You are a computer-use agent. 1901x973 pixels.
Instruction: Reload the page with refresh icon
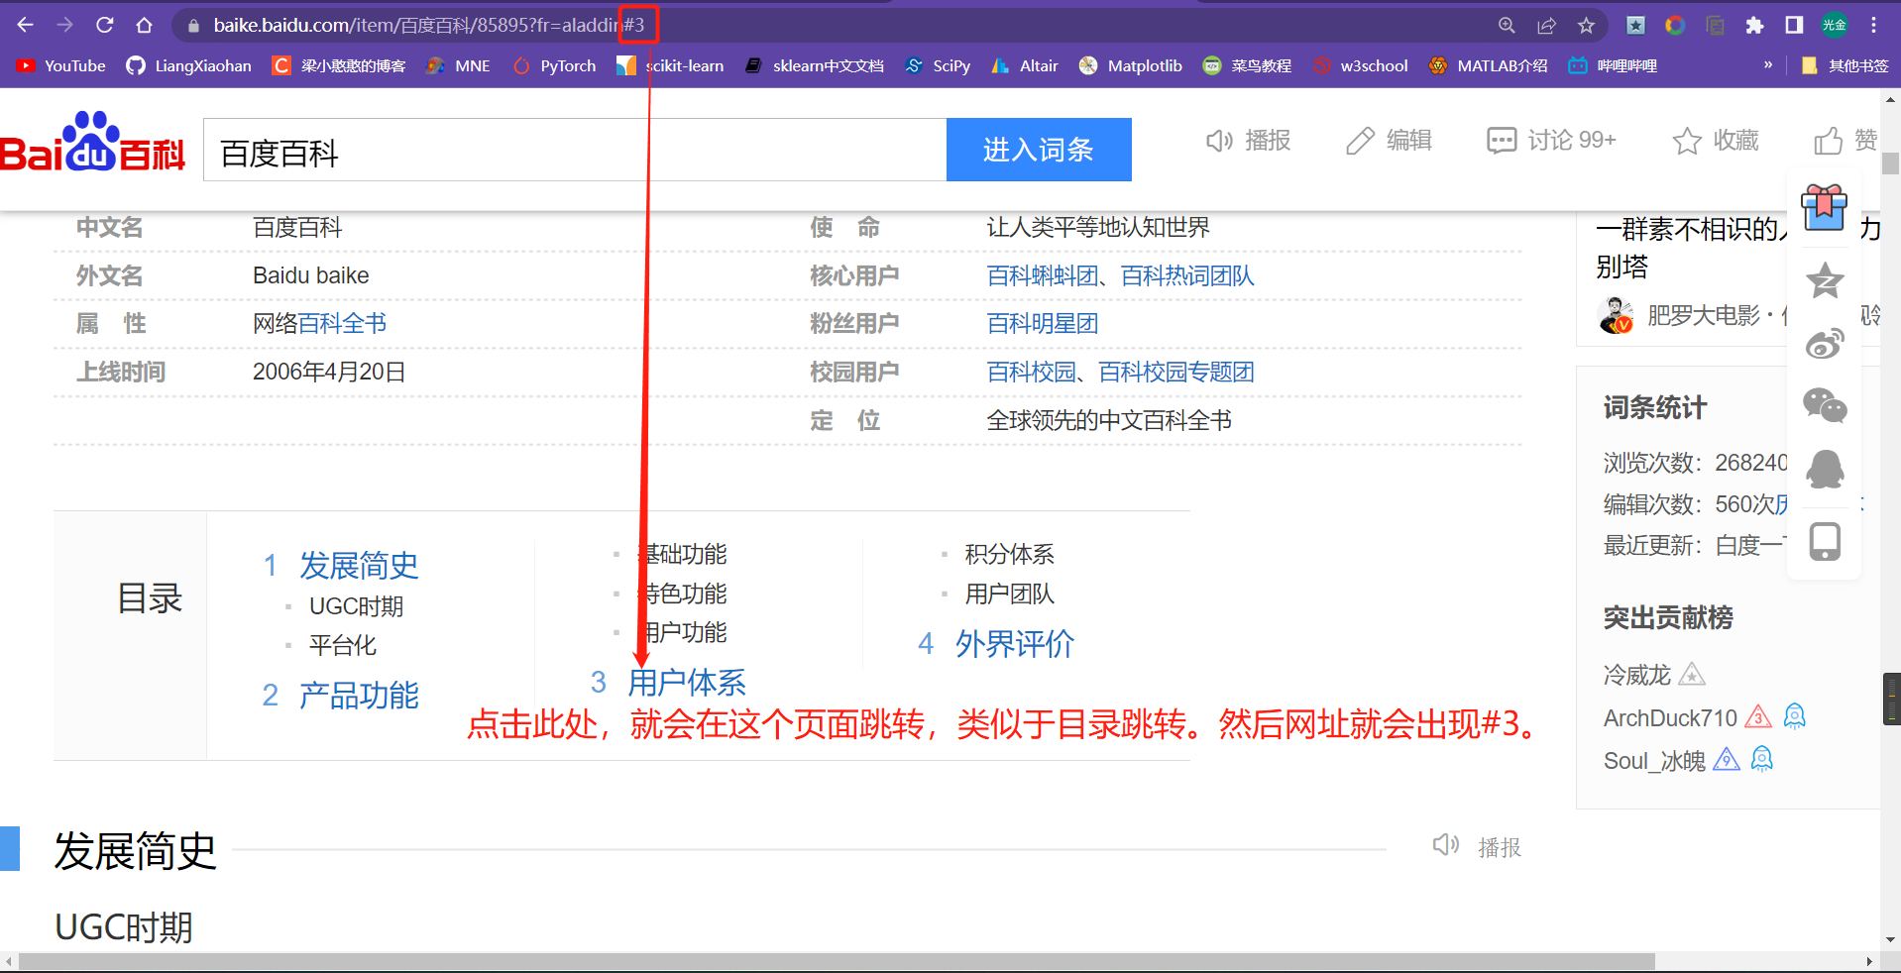click(x=105, y=25)
